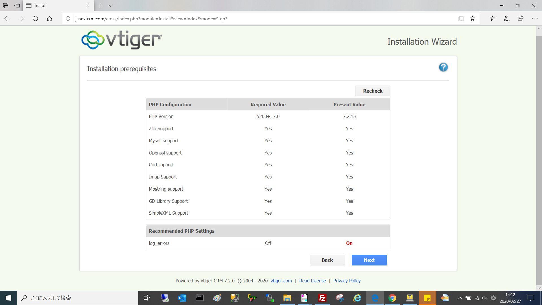
Task: Click 'Present Value' column header
Action: (x=349, y=104)
